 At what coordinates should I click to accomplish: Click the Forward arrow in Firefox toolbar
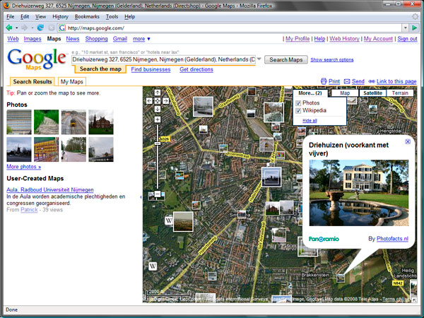coord(25,28)
